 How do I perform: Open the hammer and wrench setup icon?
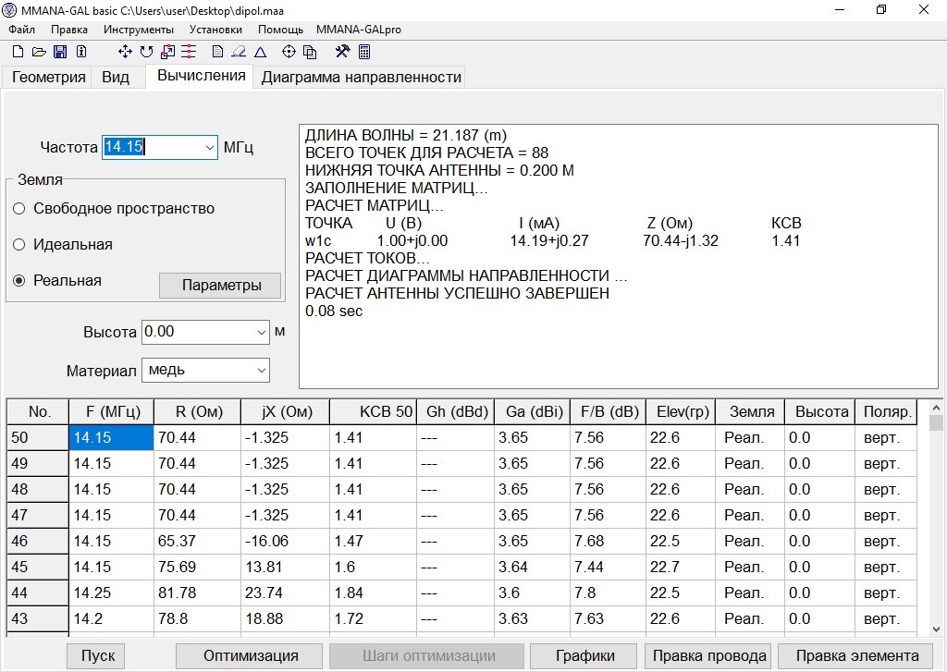(x=342, y=52)
